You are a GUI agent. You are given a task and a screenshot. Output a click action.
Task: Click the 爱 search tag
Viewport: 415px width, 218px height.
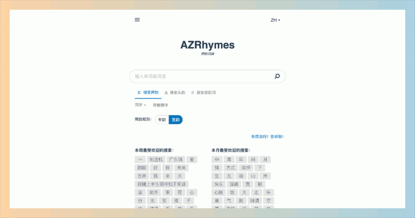(192, 159)
